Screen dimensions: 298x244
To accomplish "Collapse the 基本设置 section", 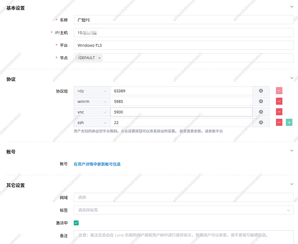I will coord(292,8).
